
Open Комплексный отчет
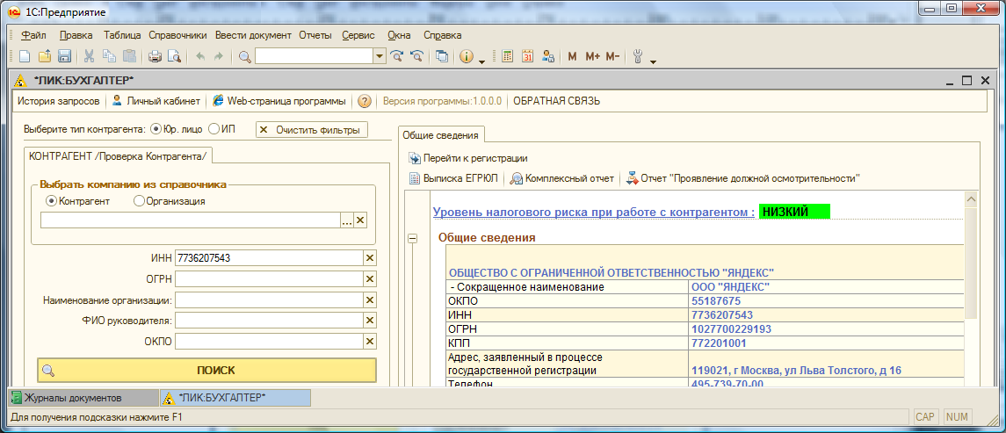(x=562, y=178)
